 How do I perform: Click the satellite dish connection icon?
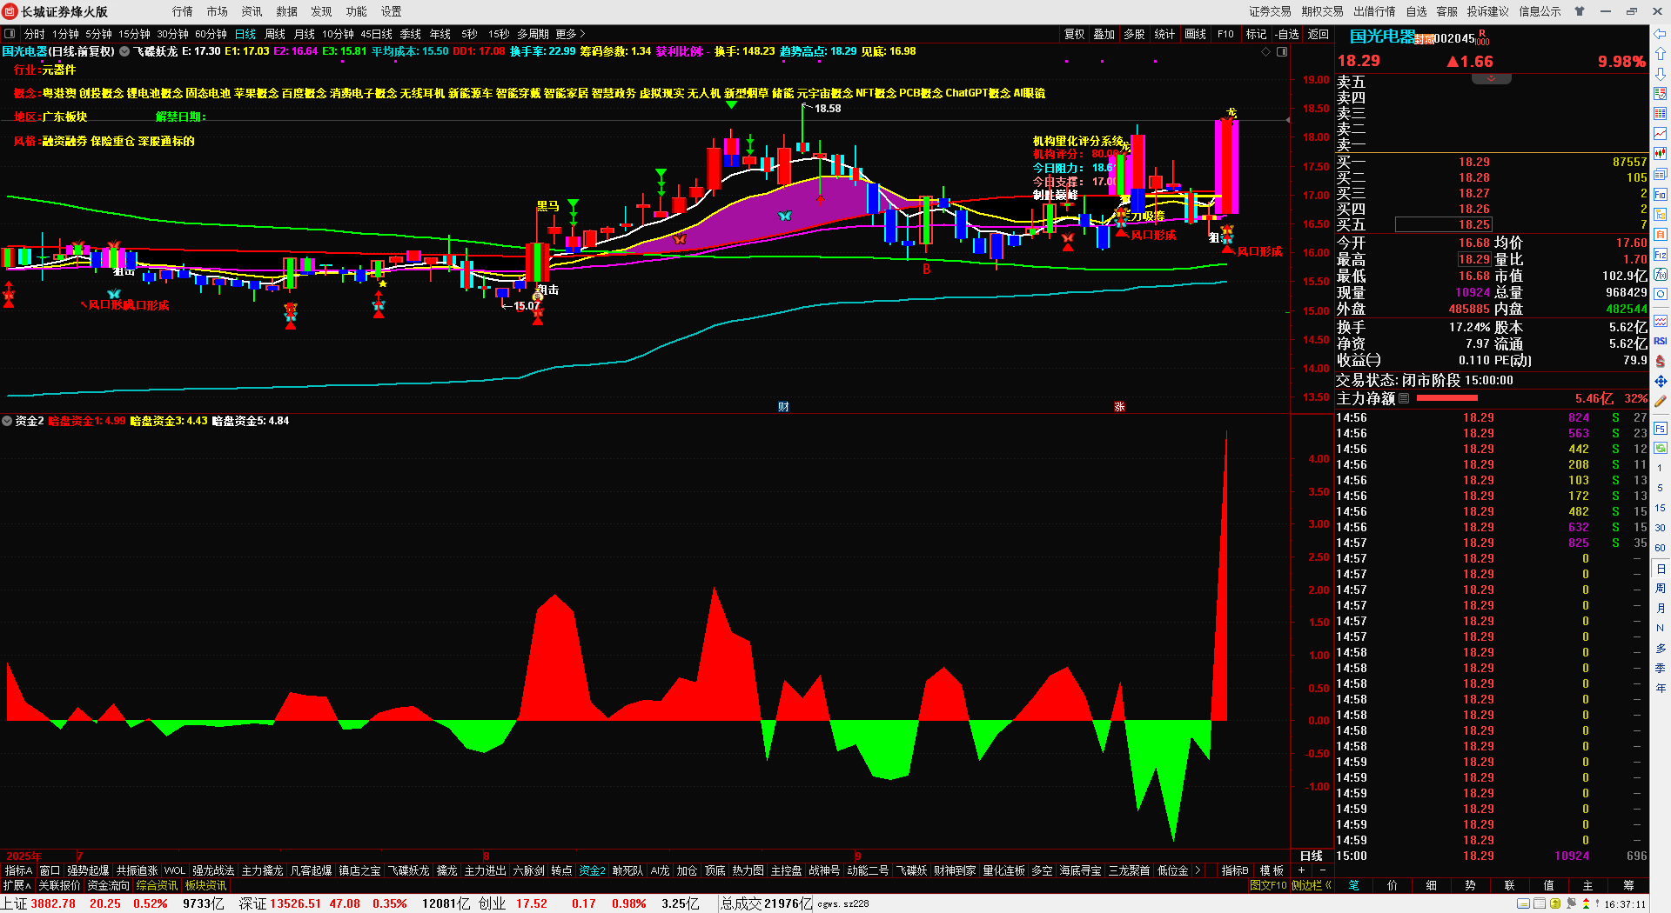[x=1571, y=904]
